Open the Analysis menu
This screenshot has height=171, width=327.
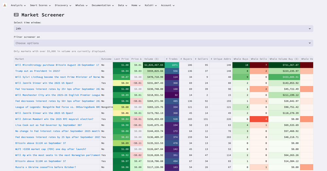(x=18, y=5)
